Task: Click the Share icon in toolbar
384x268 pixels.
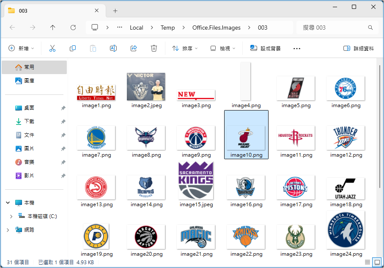Action: (134, 48)
